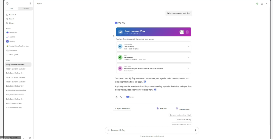Select 'Show my next meeting details' suggestion
Image resolution: width=273 pixels, height=139 pixels.
click(180, 115)
